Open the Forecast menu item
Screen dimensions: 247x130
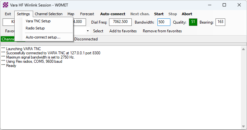click(x=87, y=14)
